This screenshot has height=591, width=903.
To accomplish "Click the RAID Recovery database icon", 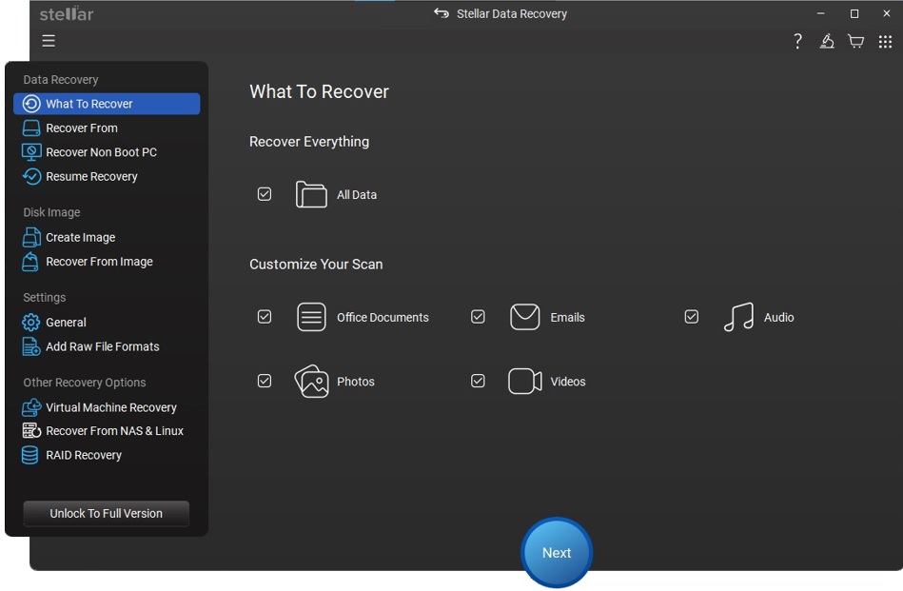I will (29, 455).
